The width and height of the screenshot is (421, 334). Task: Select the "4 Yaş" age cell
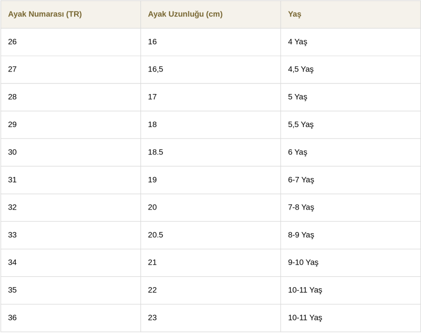(297, 41)
